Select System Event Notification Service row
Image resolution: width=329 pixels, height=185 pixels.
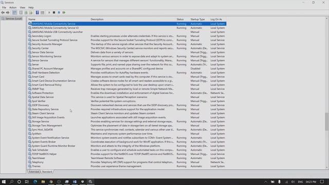pos(127,138)
